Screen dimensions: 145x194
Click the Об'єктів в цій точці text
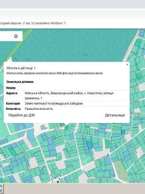tap(21, 68)
